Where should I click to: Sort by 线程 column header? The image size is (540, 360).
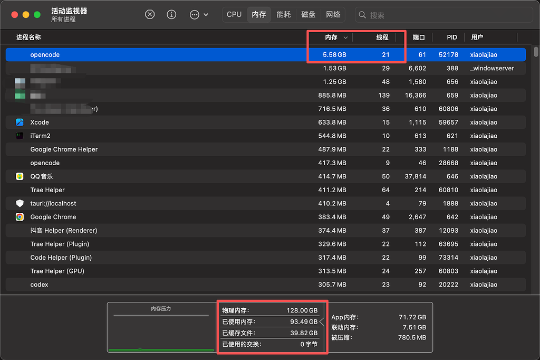coord(382,37)
